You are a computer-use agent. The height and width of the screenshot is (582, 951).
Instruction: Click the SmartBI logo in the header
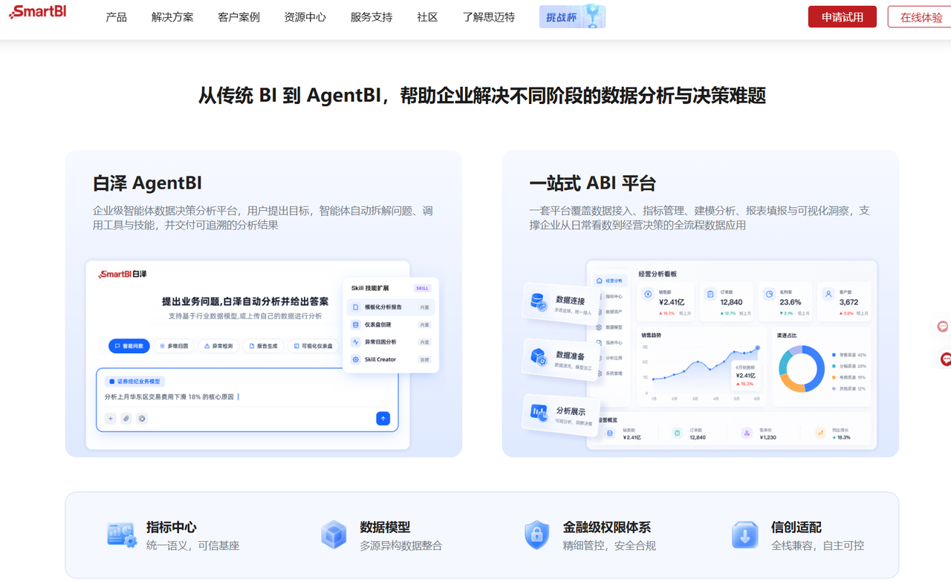(x=37, y=11)
